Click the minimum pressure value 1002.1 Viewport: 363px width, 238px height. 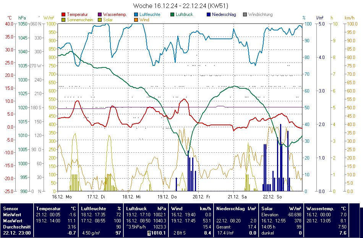point(160,215)
